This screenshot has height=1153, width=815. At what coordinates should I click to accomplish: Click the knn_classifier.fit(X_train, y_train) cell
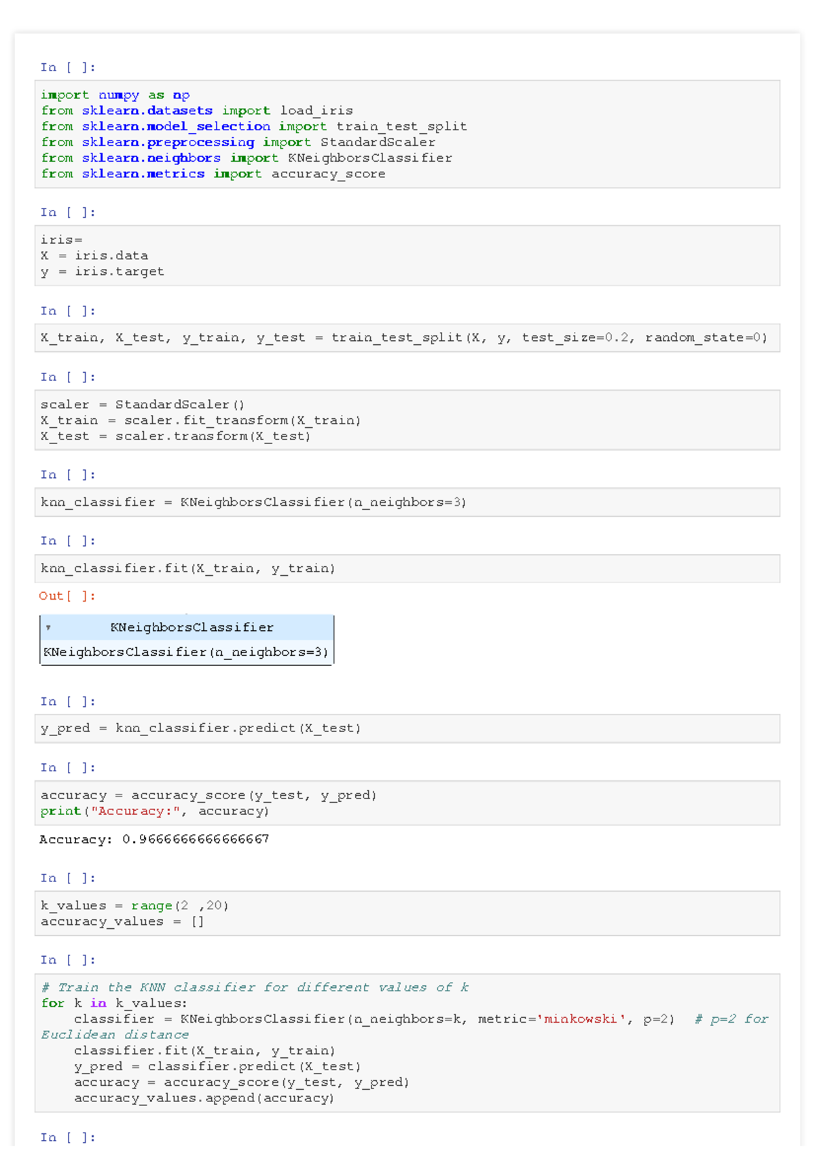tap(407, 568)
